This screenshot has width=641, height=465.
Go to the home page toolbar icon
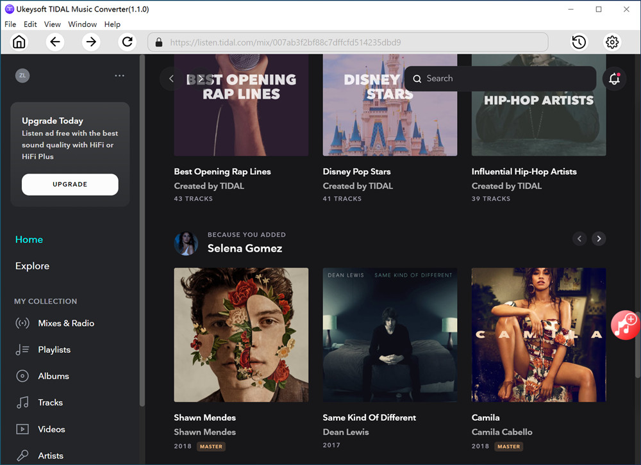pos(19,42)
